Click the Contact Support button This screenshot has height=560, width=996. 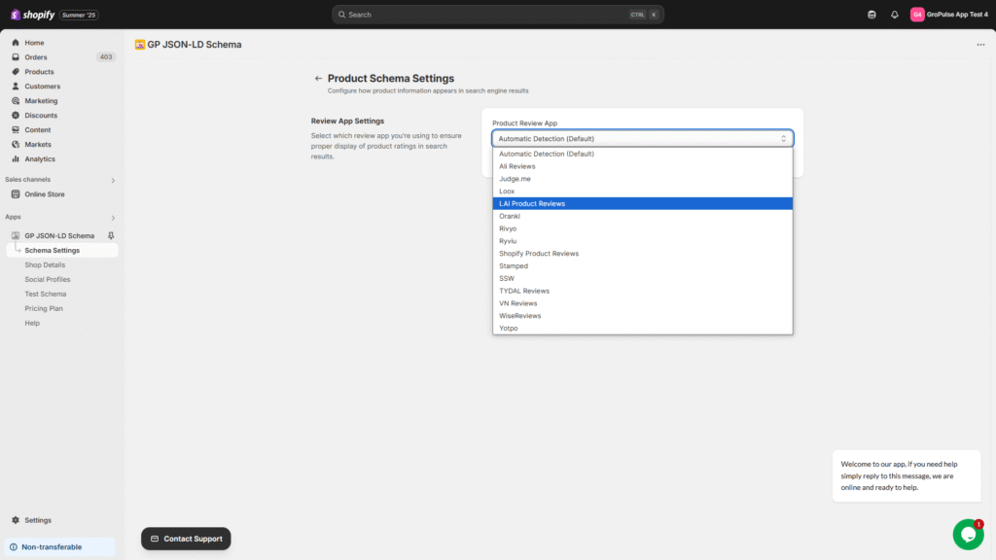(x=186, y=539)
